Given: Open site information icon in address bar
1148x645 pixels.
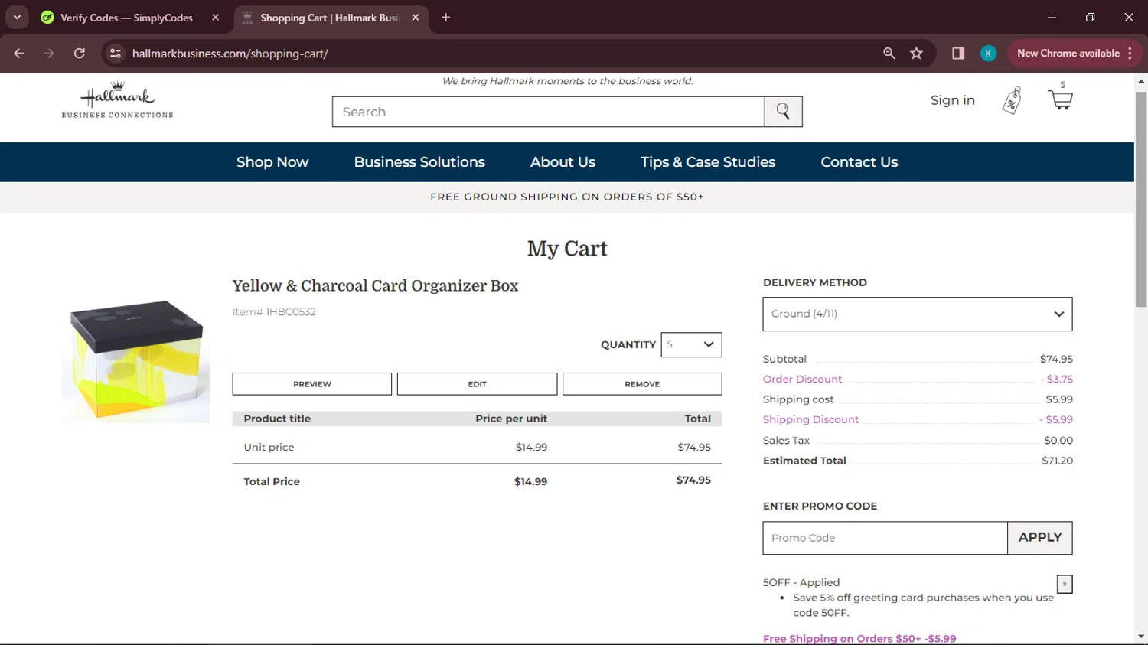Looking at the screenshot, I should coord(116,54).
